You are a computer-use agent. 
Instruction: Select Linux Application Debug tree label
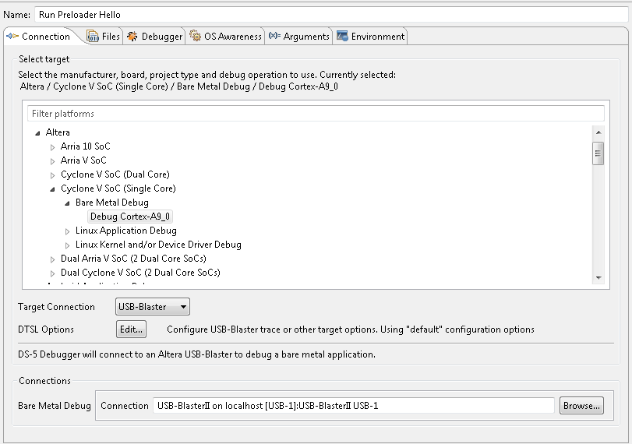click(126, 231)
